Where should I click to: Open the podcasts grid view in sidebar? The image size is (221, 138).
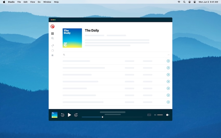53,34
